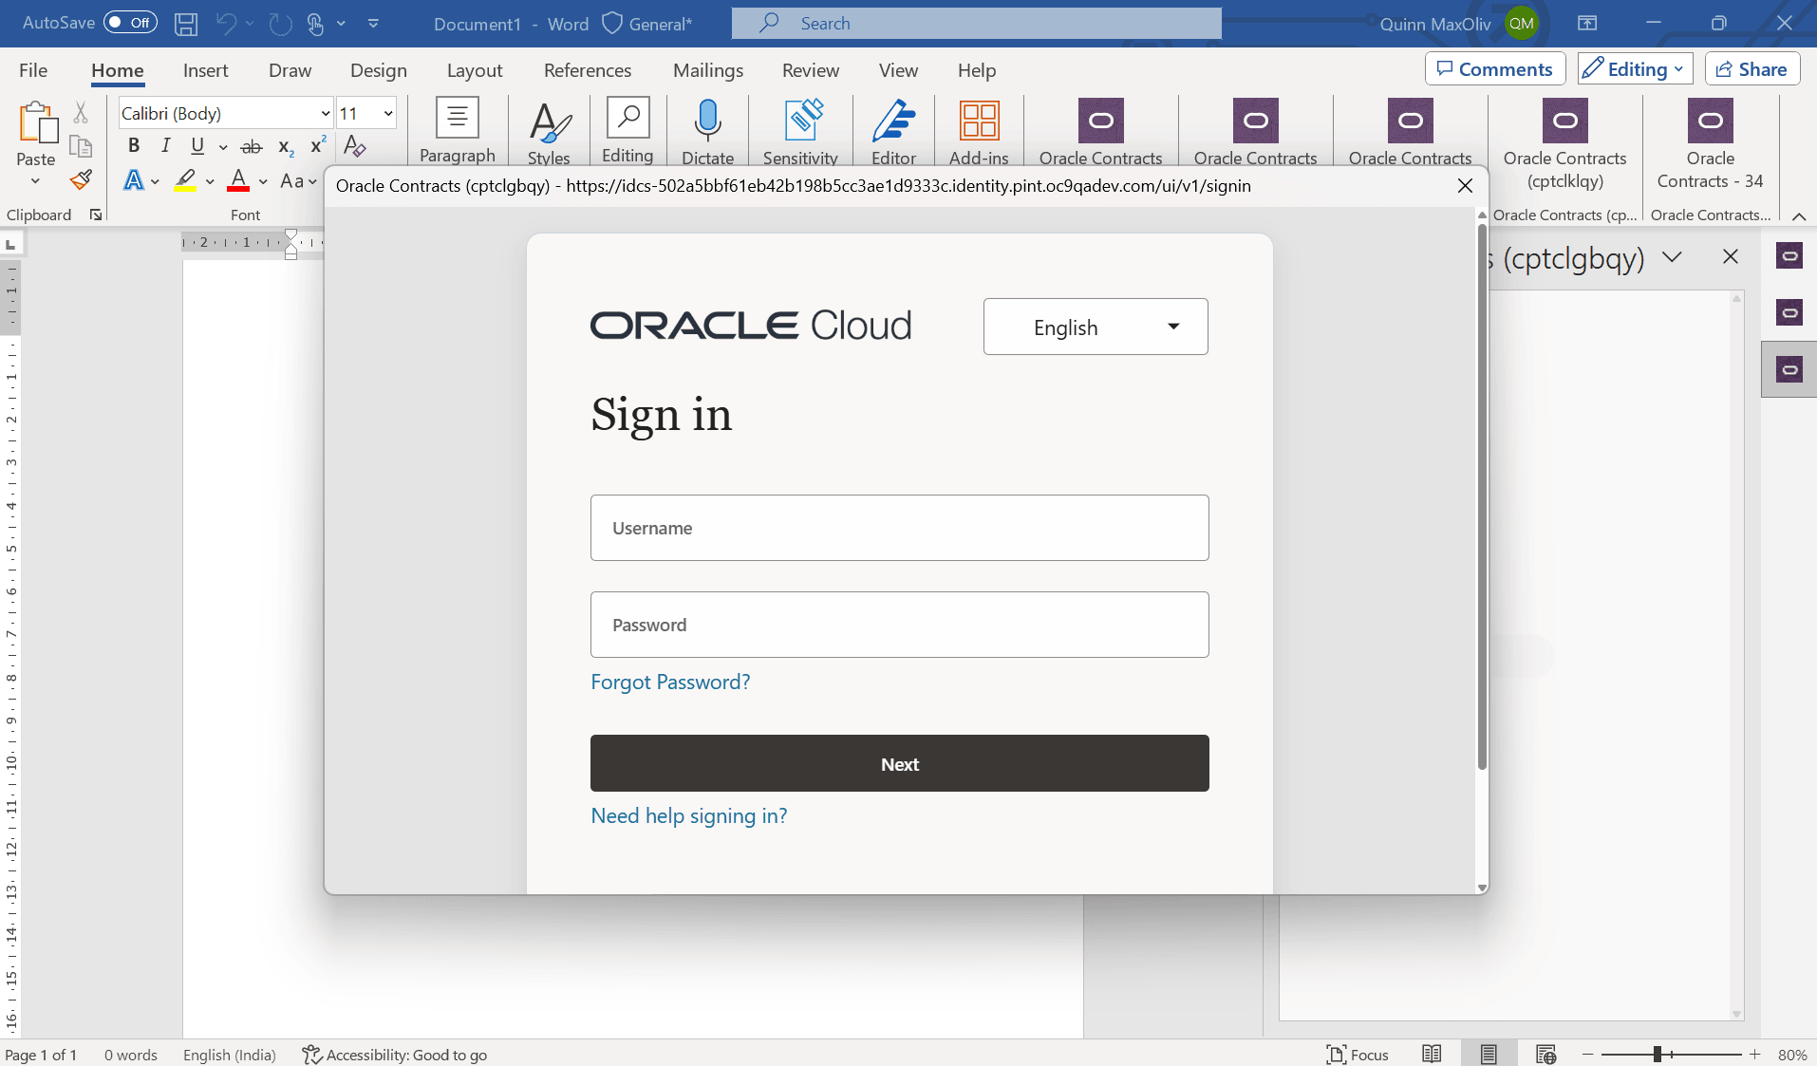
Task: Open the Editing mode dropdown
Action: (x=1635, y=69)
